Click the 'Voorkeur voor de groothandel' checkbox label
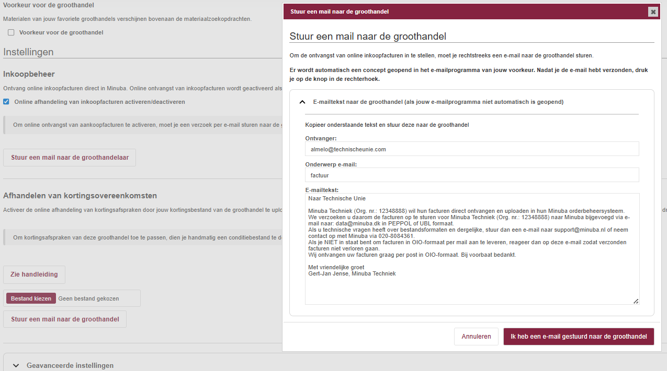667x371 pixels. (x=61, y=32)
